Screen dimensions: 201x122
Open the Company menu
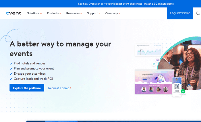pos(113,13)
